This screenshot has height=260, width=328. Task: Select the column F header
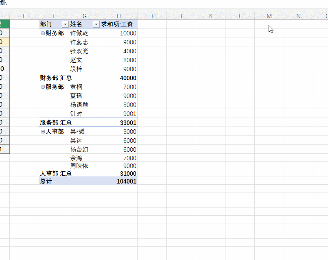pyautogui.click(x=54, y=16)
